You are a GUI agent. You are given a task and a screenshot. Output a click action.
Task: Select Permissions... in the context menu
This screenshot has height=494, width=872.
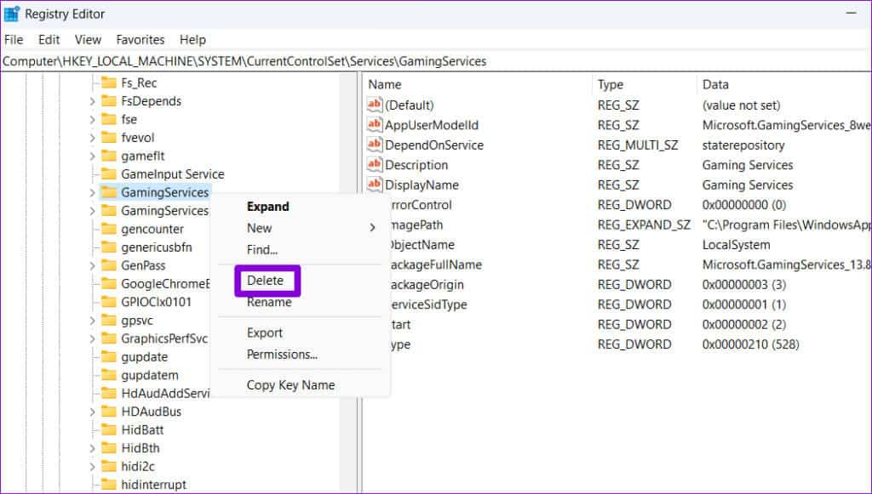click(282, 355)
